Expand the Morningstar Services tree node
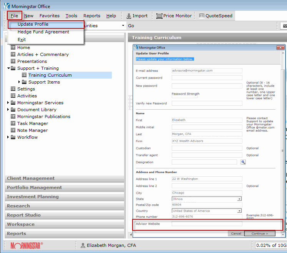The height and width of the screenshot is (253, 287). (8, 103)
